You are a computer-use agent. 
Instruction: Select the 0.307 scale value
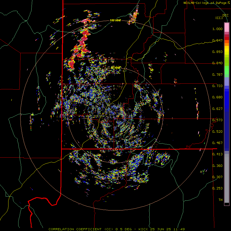pos(217,177)
